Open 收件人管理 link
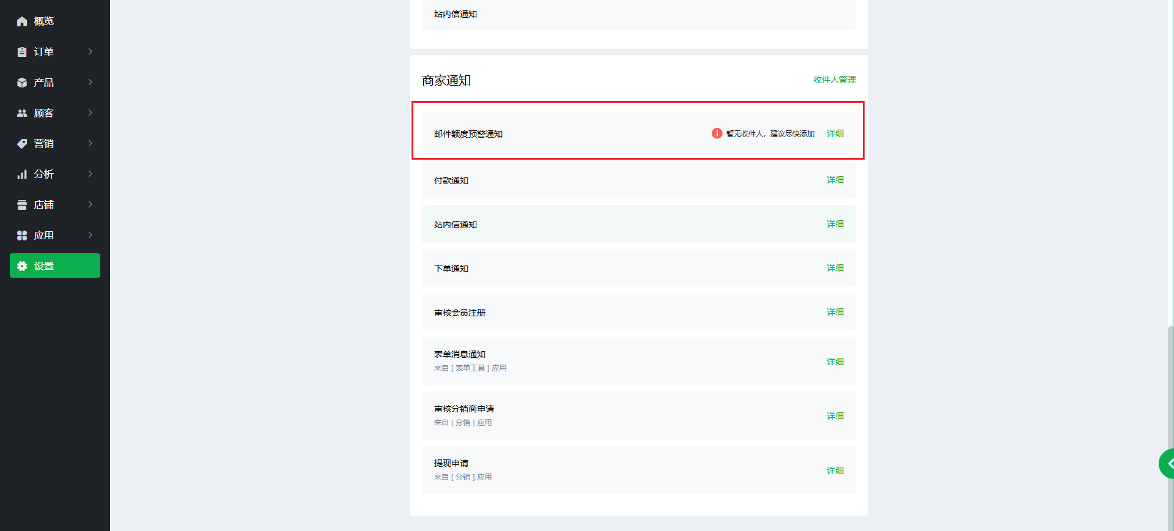The image size is (1174, 531). [834, 80]
